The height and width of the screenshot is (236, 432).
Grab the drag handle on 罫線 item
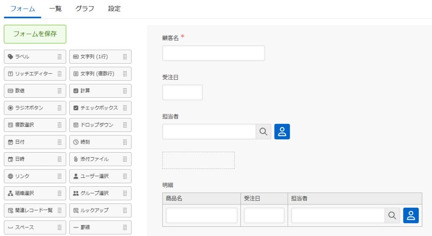click(125, 228)
